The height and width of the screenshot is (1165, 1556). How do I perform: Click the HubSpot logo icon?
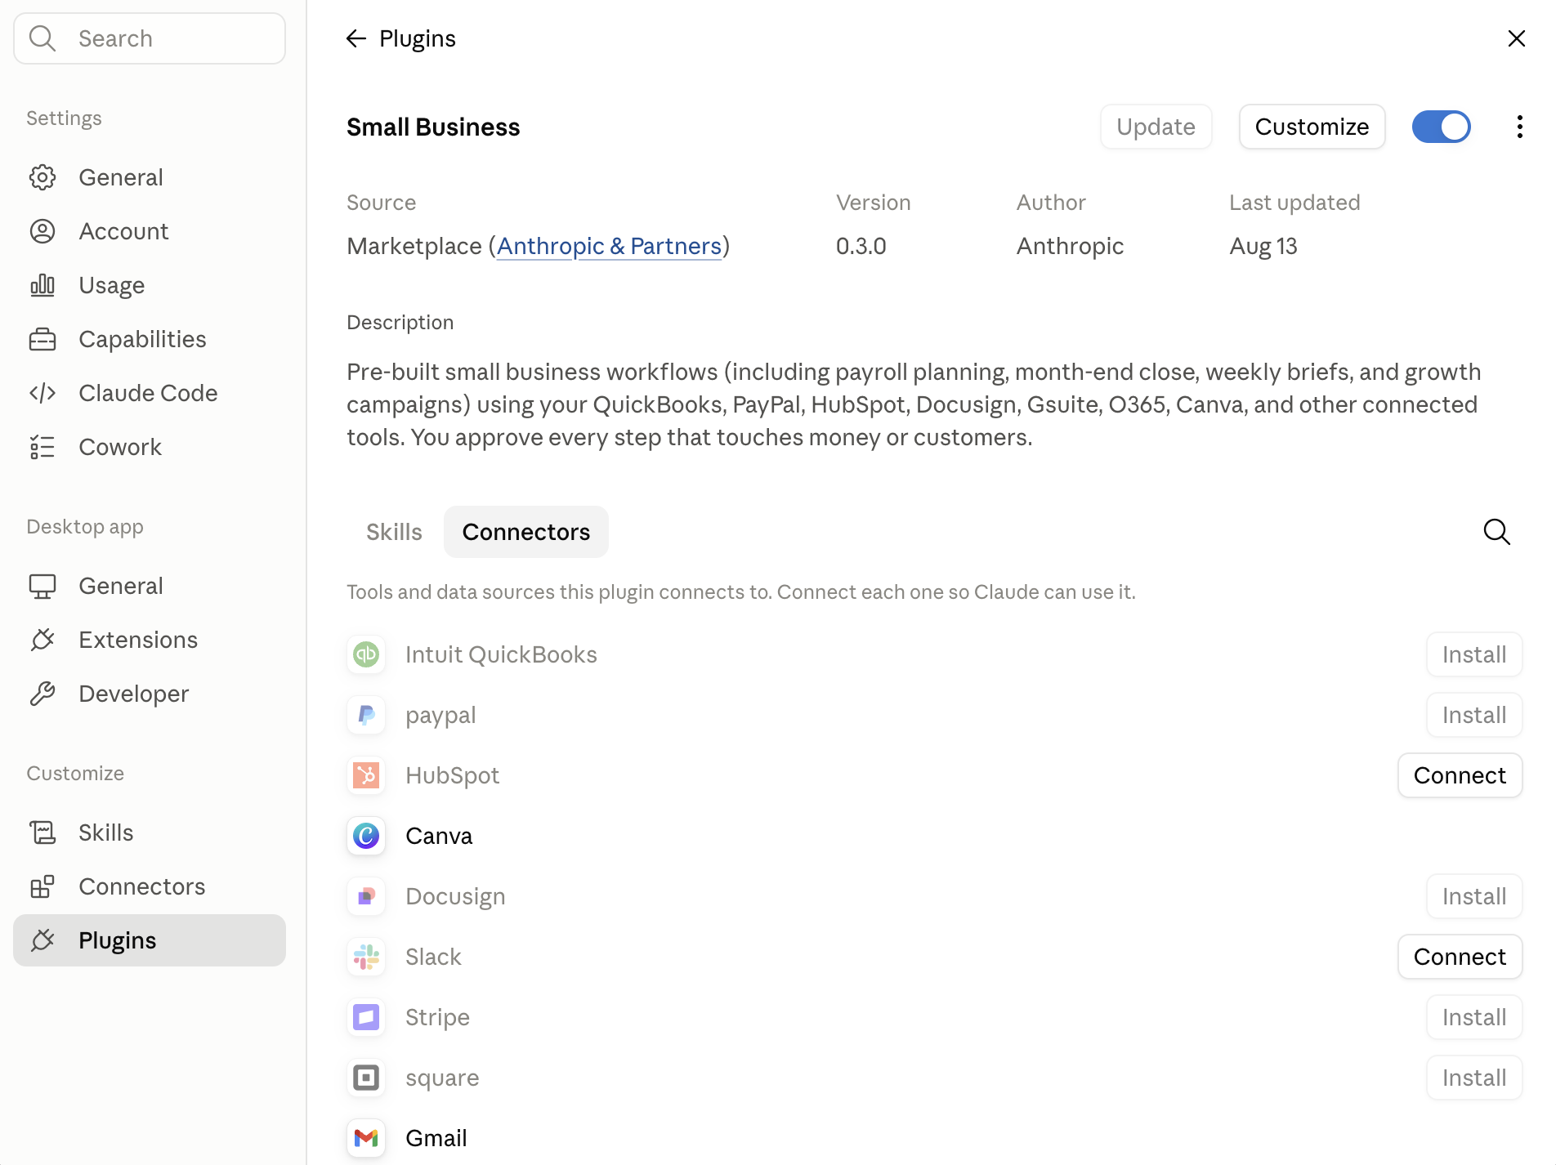[366, 775]
